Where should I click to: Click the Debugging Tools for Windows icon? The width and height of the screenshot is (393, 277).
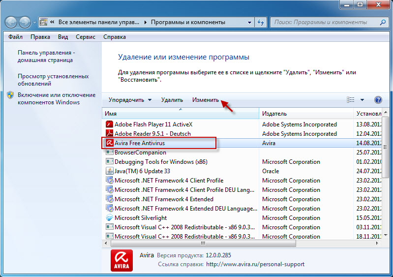click(109, 162)
